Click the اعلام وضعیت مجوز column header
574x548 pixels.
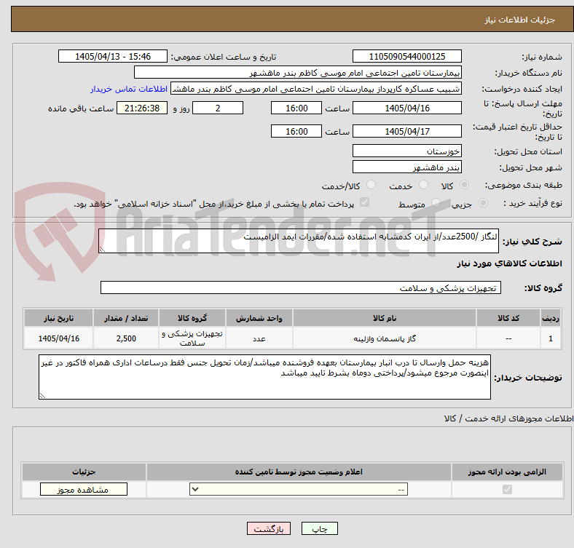pyautogui.click(x=299, y=472)
